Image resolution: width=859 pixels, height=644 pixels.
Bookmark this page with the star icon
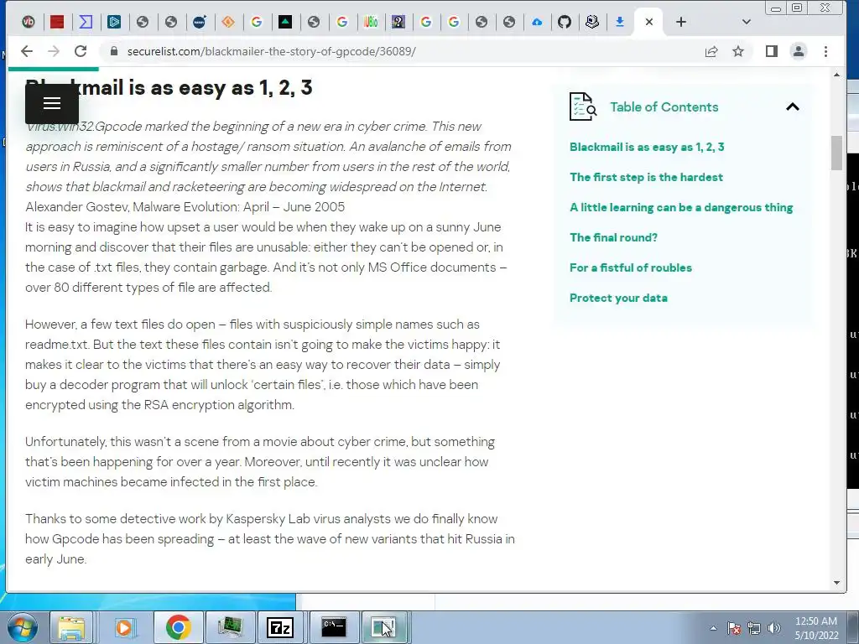point(738,51)
